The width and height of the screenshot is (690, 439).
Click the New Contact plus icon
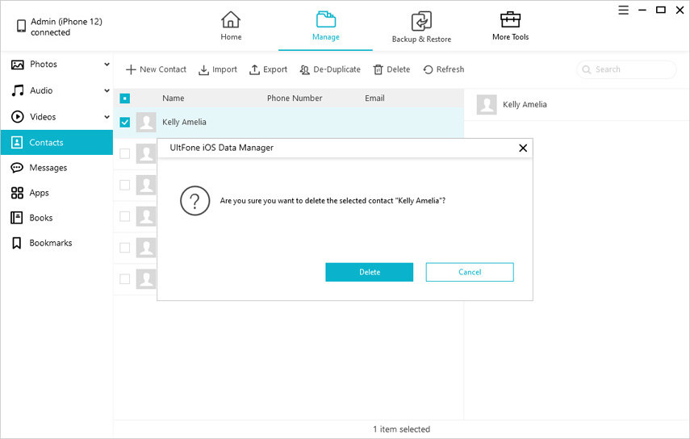[130, 70]
